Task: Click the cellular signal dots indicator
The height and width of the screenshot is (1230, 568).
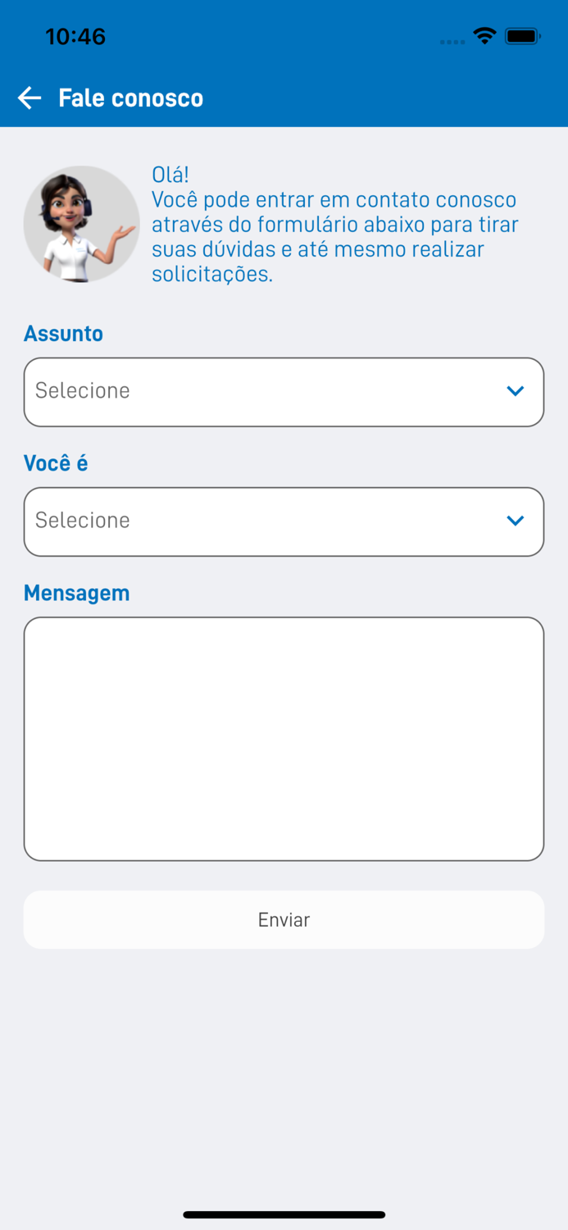Action: point(452,41)
